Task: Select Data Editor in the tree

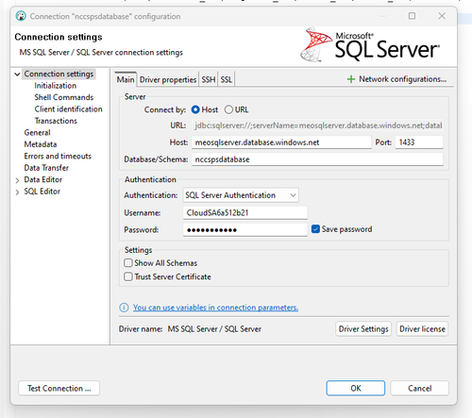Action: tap(43, 179)
